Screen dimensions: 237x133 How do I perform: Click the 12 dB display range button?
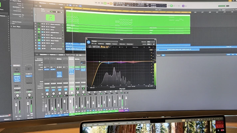151,50
